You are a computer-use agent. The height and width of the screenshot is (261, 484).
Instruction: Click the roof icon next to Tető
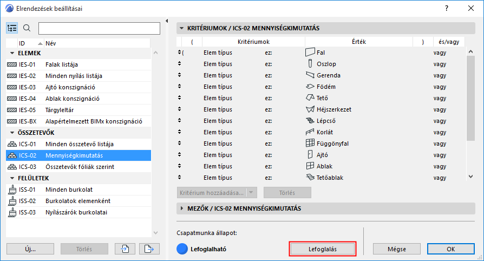310,98
